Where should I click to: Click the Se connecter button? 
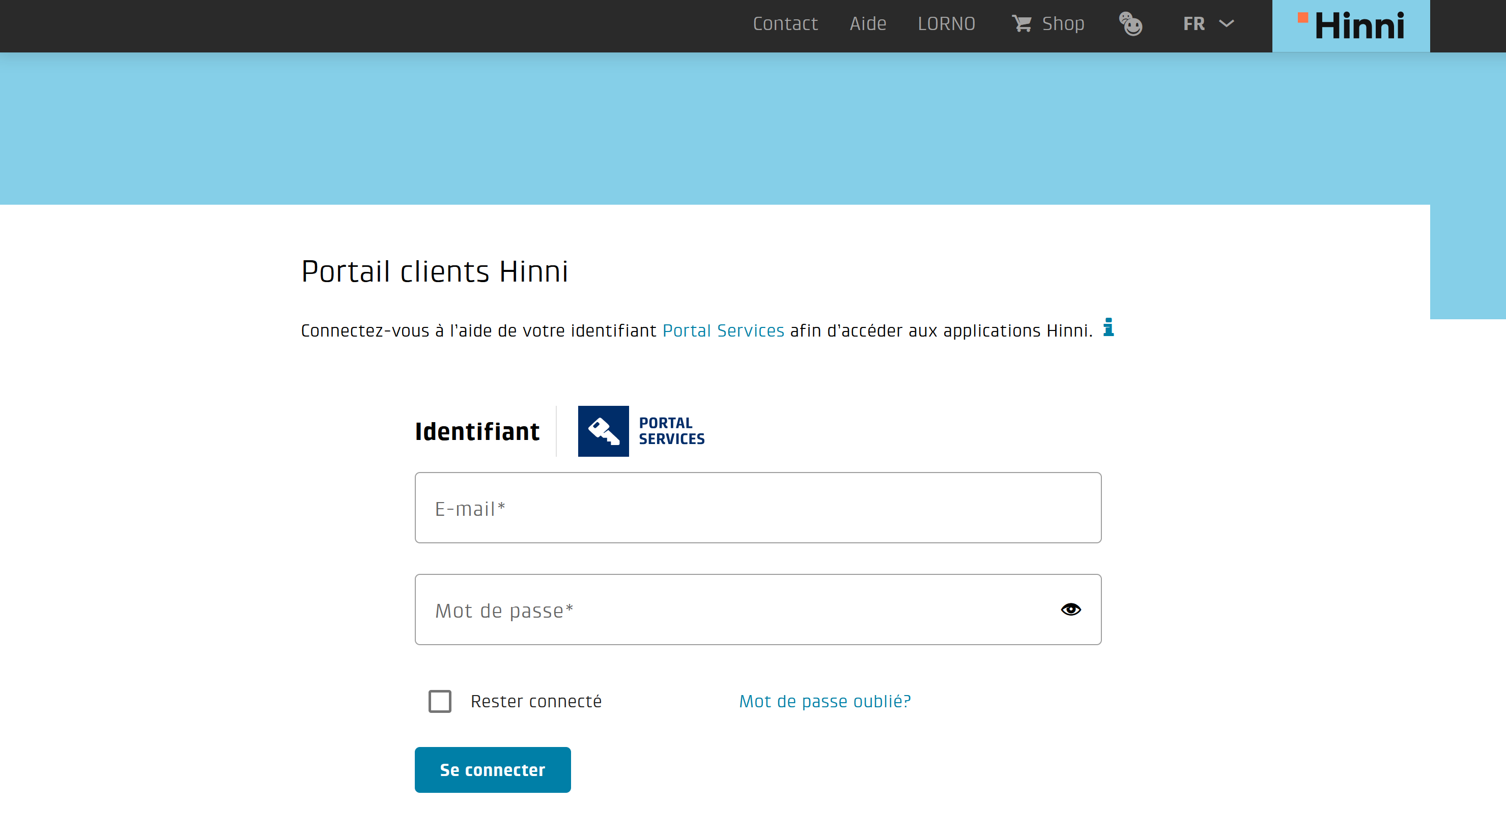tap(493, 770)
